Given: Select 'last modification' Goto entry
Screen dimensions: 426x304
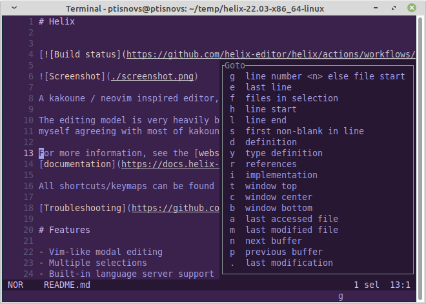Looking at the screenshot, I should pos(281,263).
